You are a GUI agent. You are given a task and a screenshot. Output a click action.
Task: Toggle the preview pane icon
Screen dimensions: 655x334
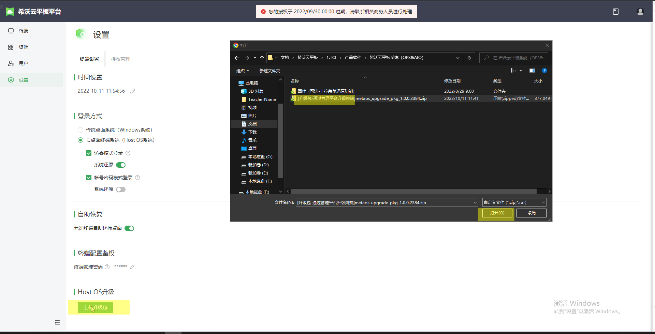(x=532, y=71)
